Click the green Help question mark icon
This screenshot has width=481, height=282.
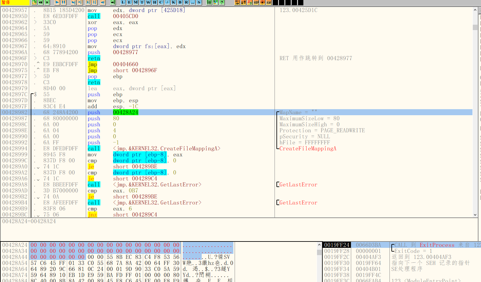pyautogui.click(x=222, y=3)
